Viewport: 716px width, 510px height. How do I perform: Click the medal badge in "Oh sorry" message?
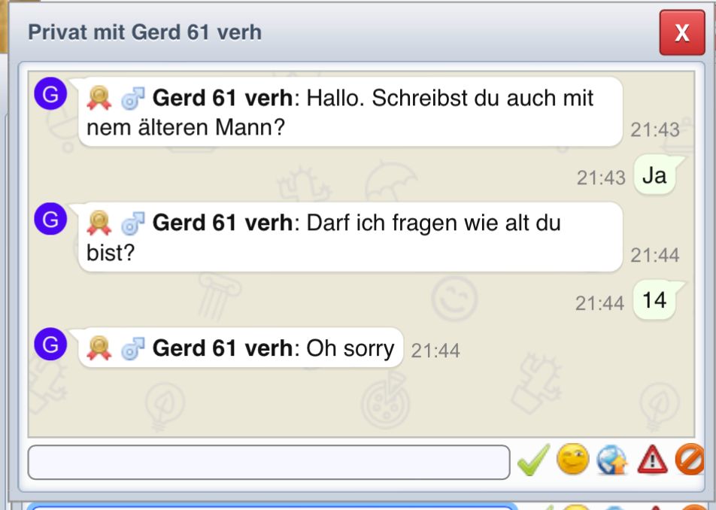(x=99, y=348)
